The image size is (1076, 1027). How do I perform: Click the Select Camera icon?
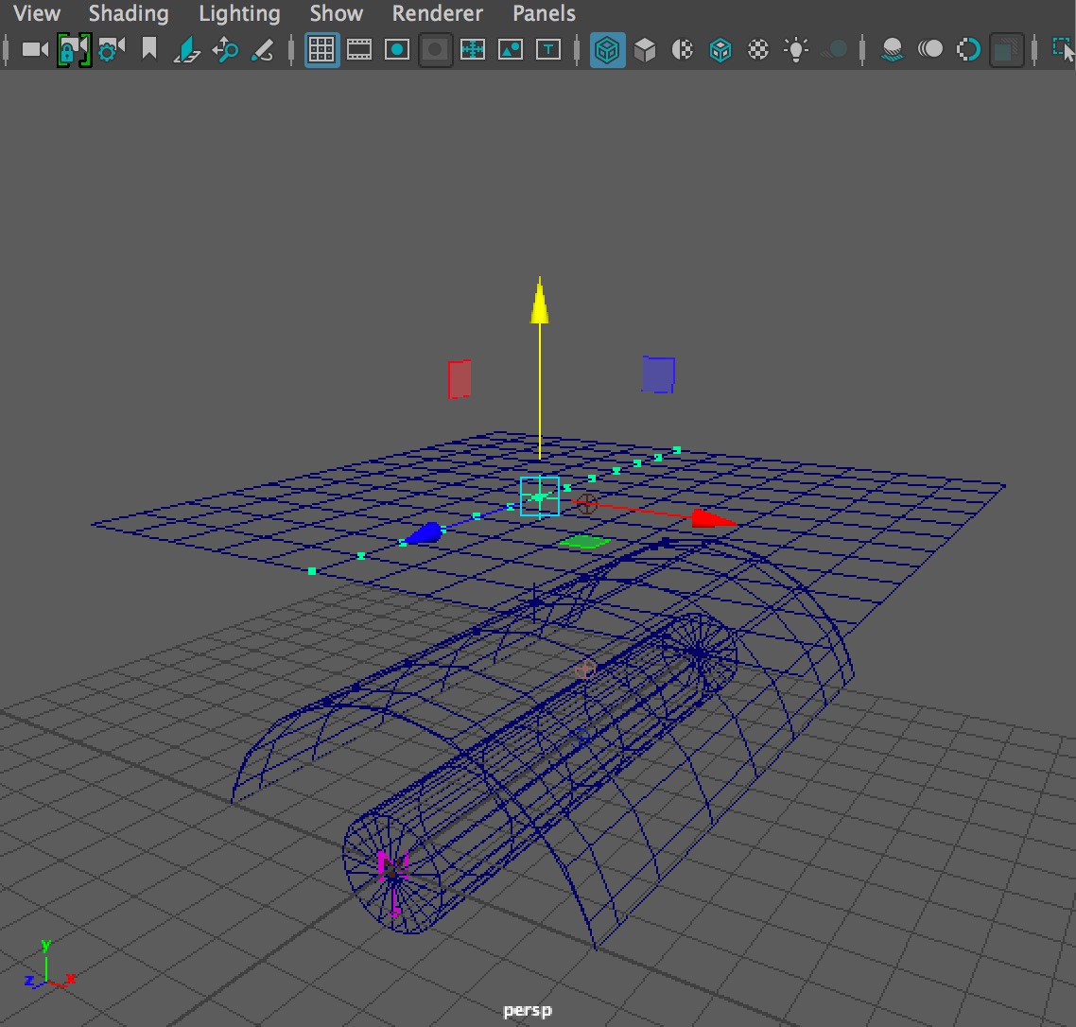coord(35,49)
